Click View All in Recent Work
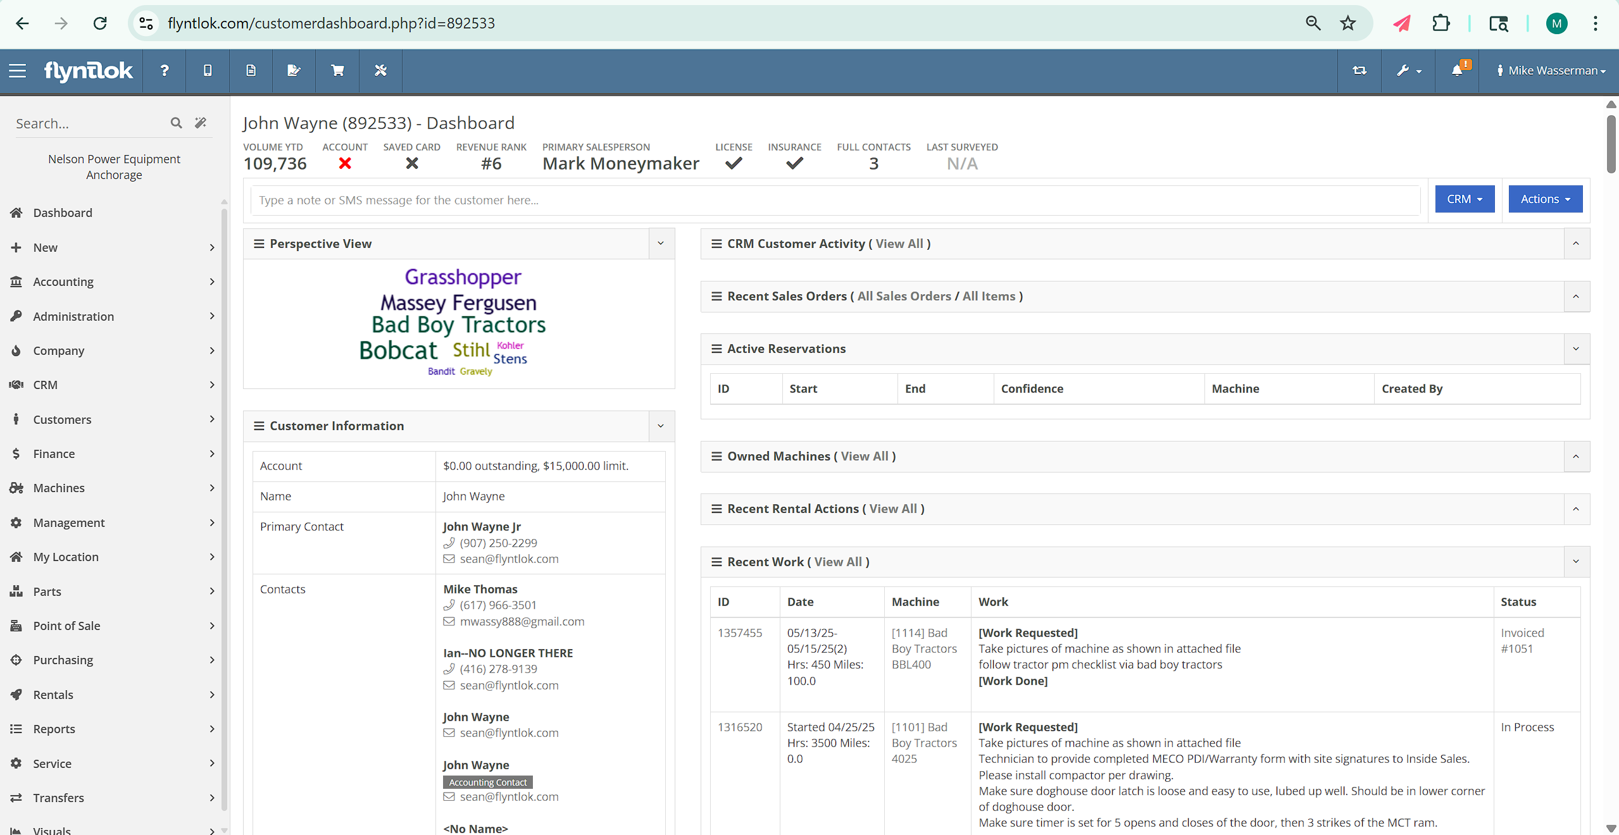The width and height of the screenshot is (1619, 835). coord(838,562)
